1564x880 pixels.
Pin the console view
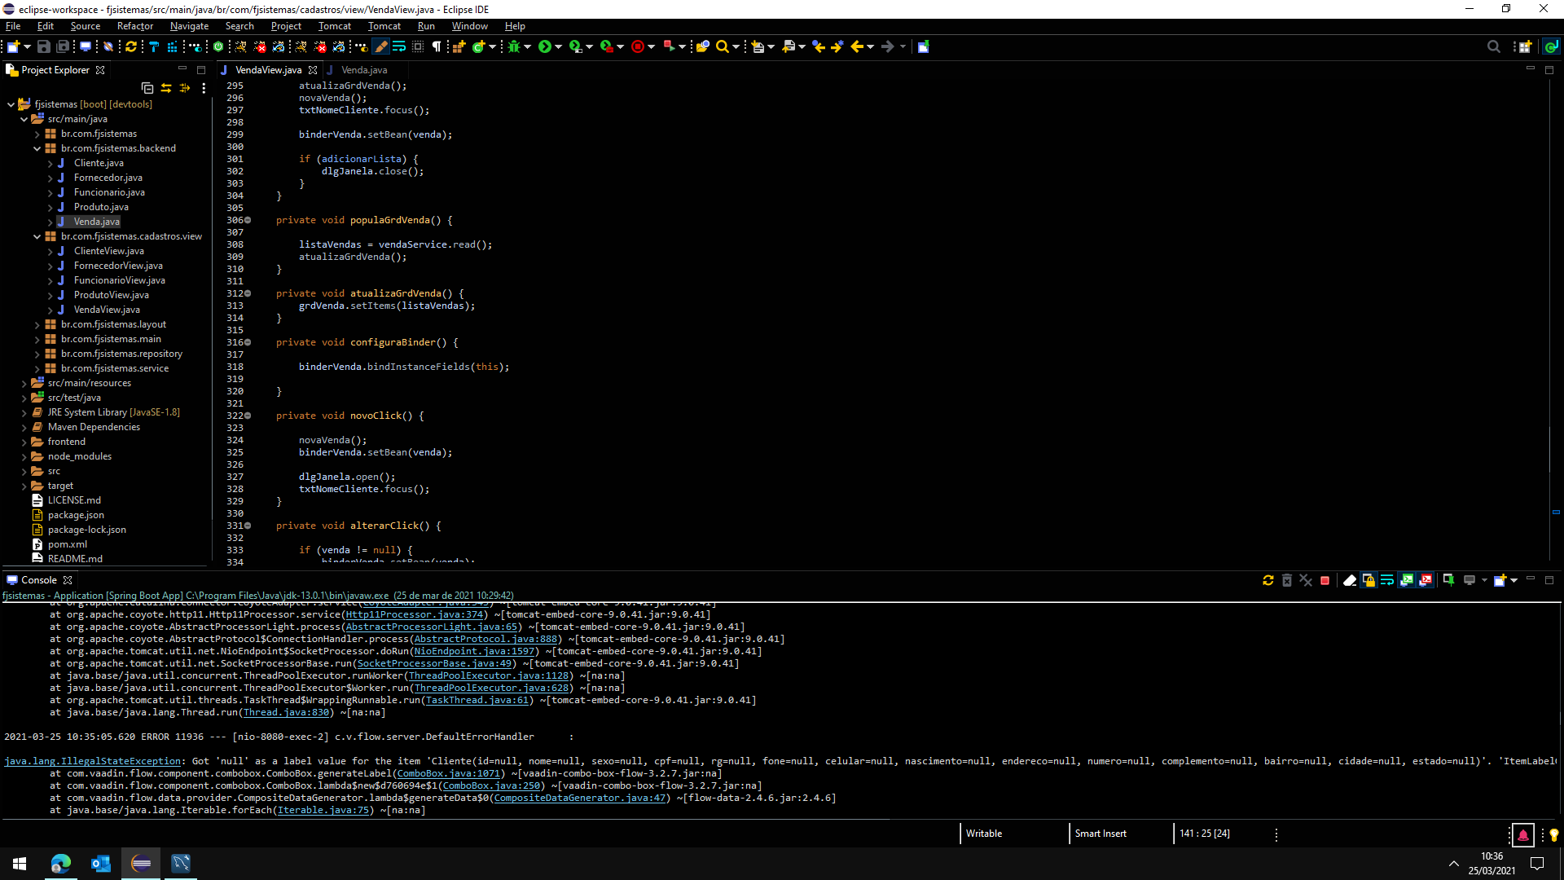coord(1448,580)
